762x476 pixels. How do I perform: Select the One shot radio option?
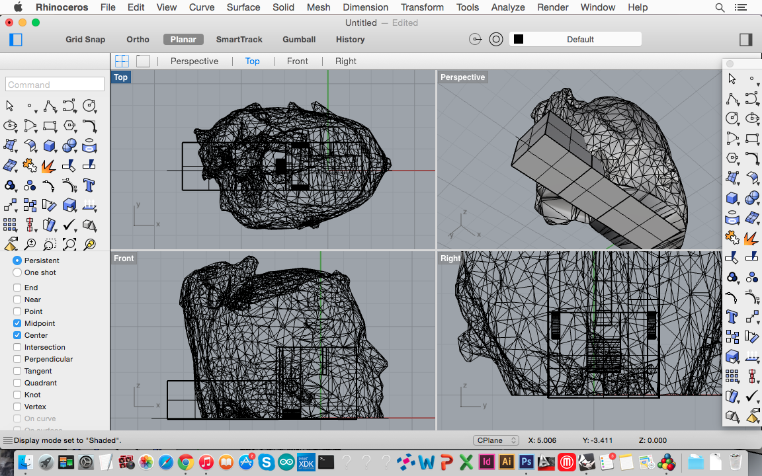coord(17,272)
